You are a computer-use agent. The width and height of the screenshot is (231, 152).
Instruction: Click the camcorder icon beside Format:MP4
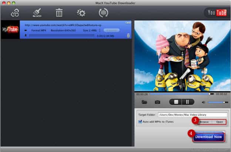[26, 30]
